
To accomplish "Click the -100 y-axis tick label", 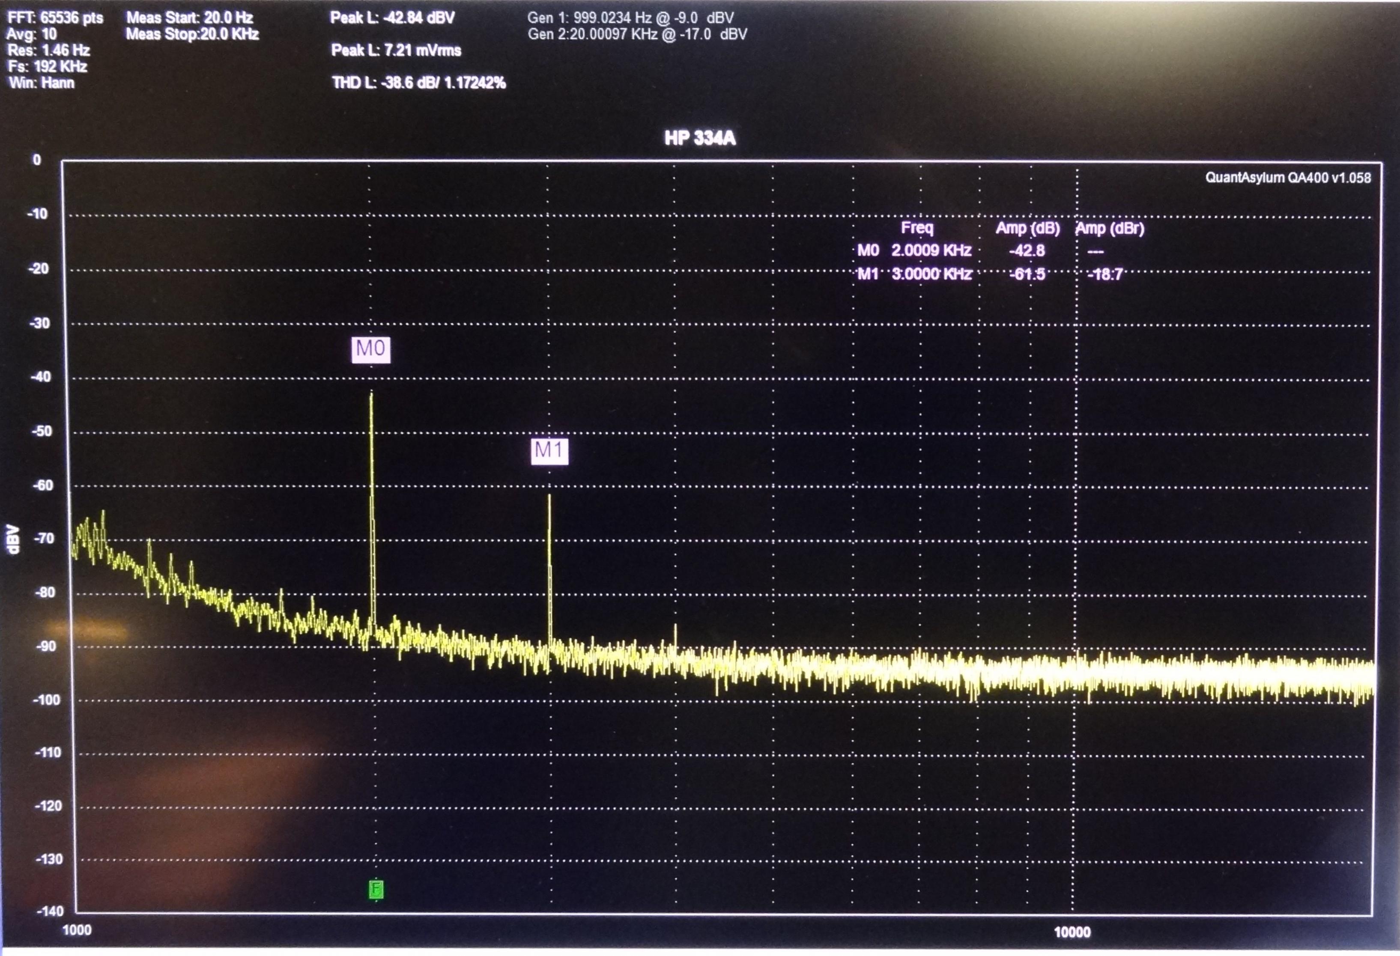I will tap(47, 700).
